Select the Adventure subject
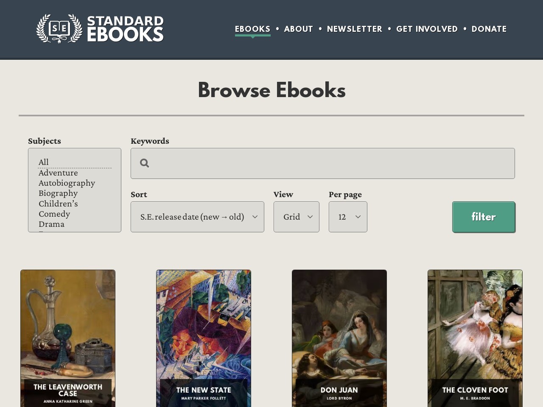 (x=58, y=173)
